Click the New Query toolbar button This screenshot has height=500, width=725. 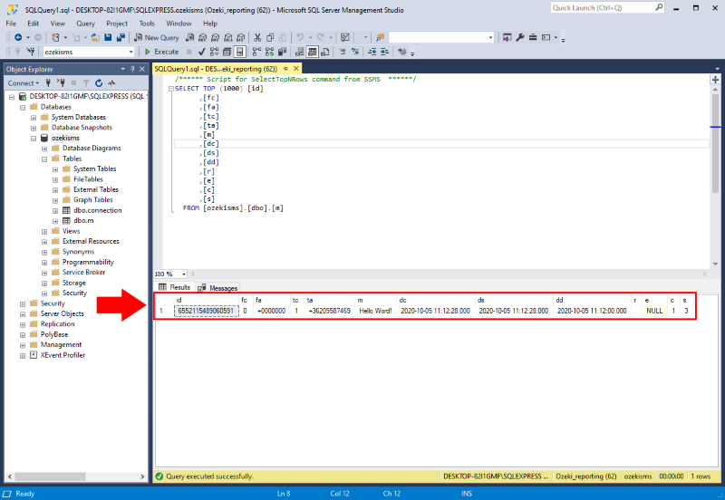156,37
